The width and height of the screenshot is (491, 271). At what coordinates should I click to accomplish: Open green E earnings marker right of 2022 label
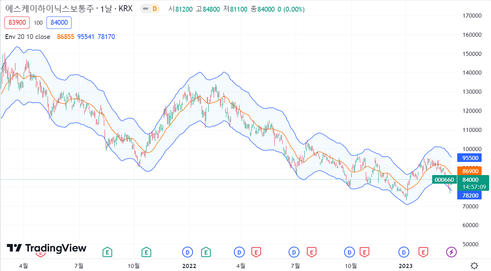(x=205, y=252)
